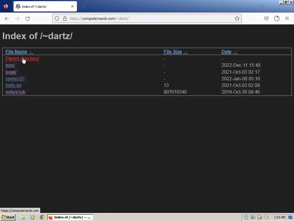
Task: Launch Chrome from the taskbar
Action: coord(42,218)
